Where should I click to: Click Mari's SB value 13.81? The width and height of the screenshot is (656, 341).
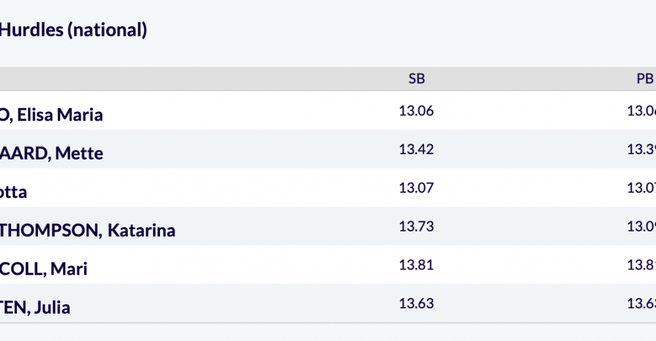[417, 265]
